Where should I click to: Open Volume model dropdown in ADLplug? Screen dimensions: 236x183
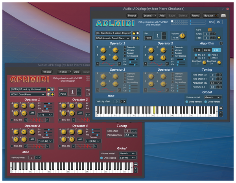(213, 97)
